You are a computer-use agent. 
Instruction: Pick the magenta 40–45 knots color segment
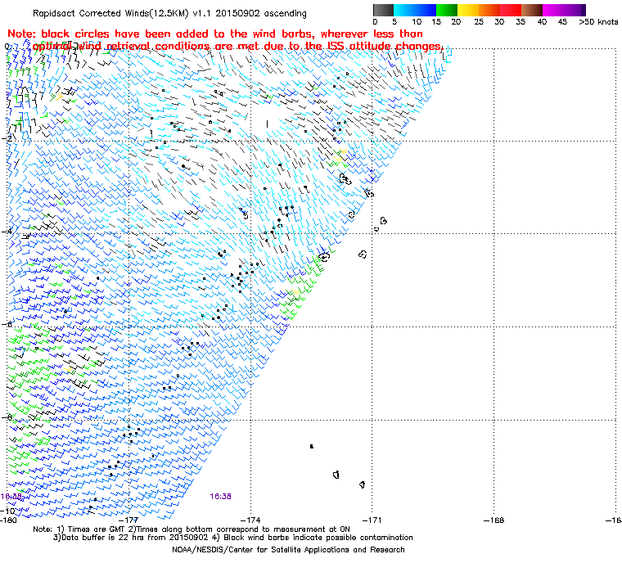pyautogui.click(x=553, y=10)
